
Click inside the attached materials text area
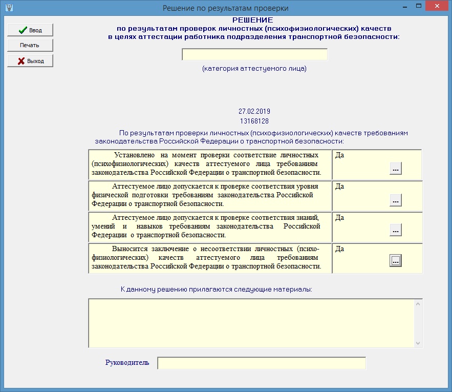(251, 323)
